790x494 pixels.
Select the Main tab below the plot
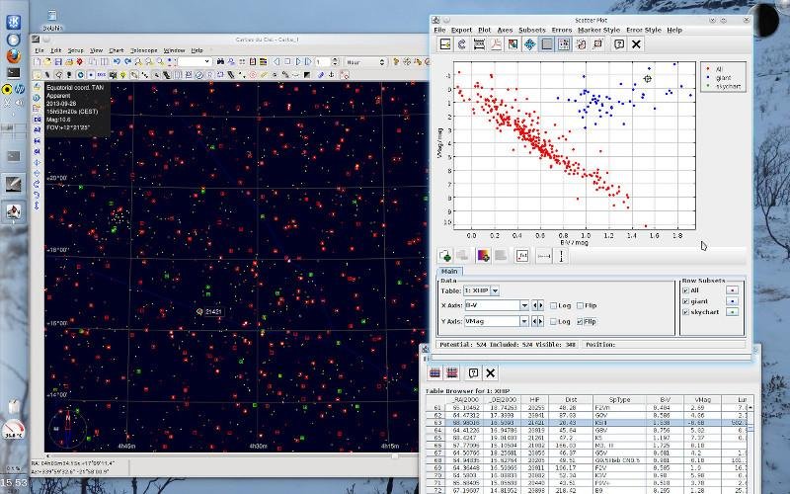point(448,271)
